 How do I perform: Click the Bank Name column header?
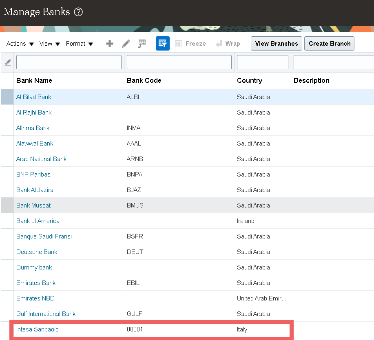pos(34,80)
